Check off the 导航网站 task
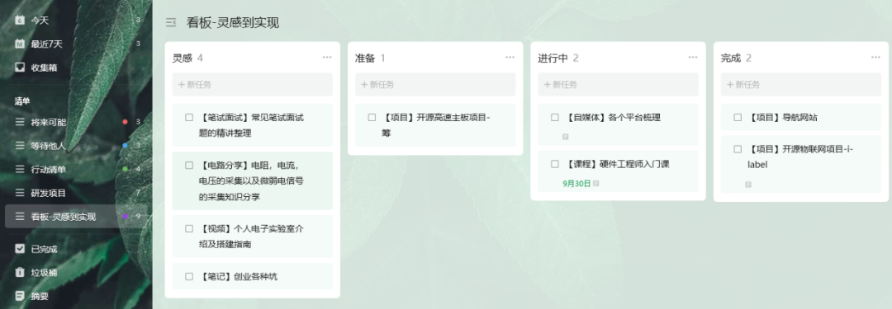892x309 pixels. pos(738,118)
